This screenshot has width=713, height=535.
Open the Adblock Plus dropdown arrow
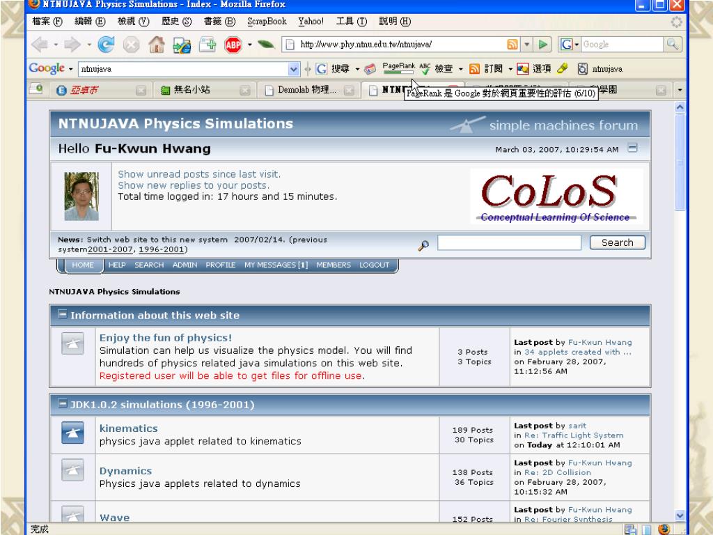click(x=250, y=45)
